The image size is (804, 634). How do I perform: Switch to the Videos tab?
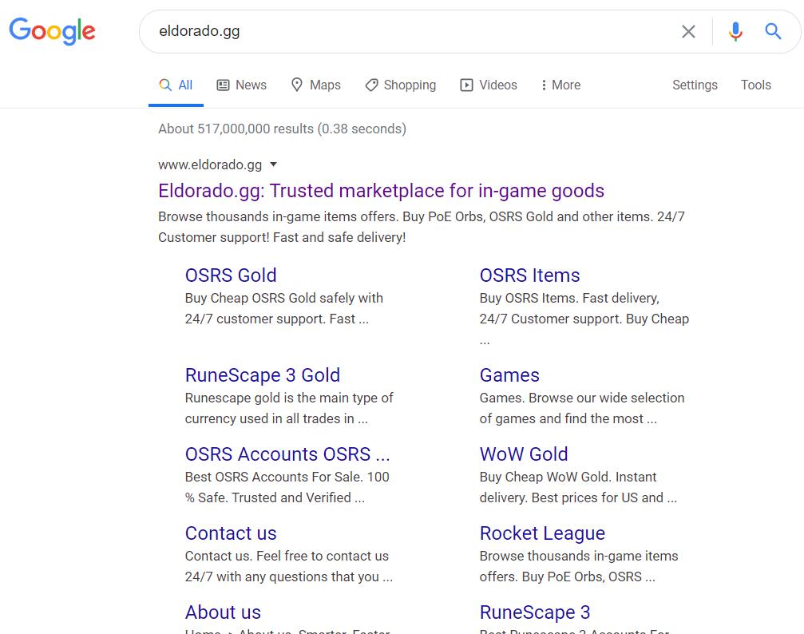click(x=489, y=85)
